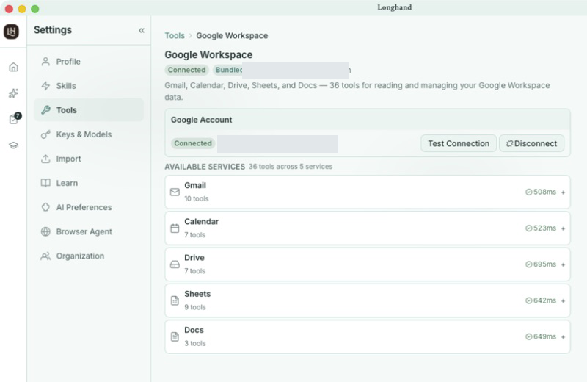Click the Test Connection button
587x382 pixels.
[x=459, y=143]
